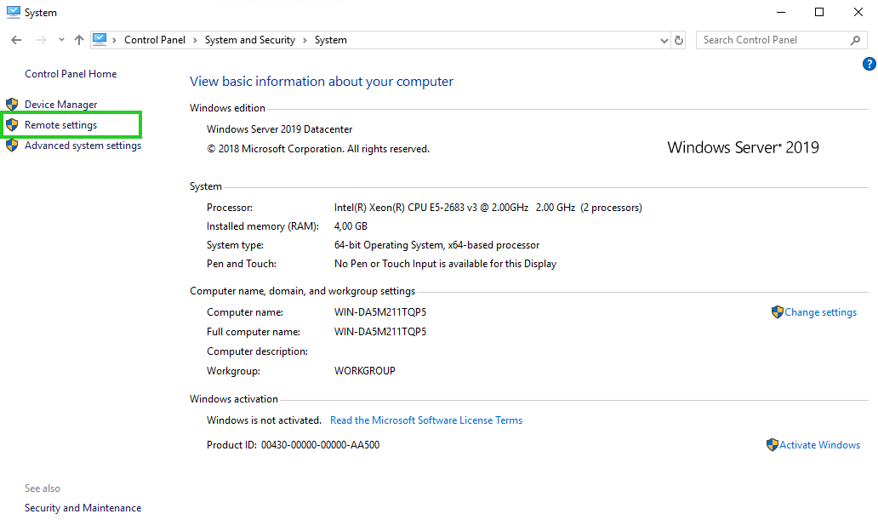
Task: Click shield icon beside Advanced system settings
Action: tap(12, 146)
